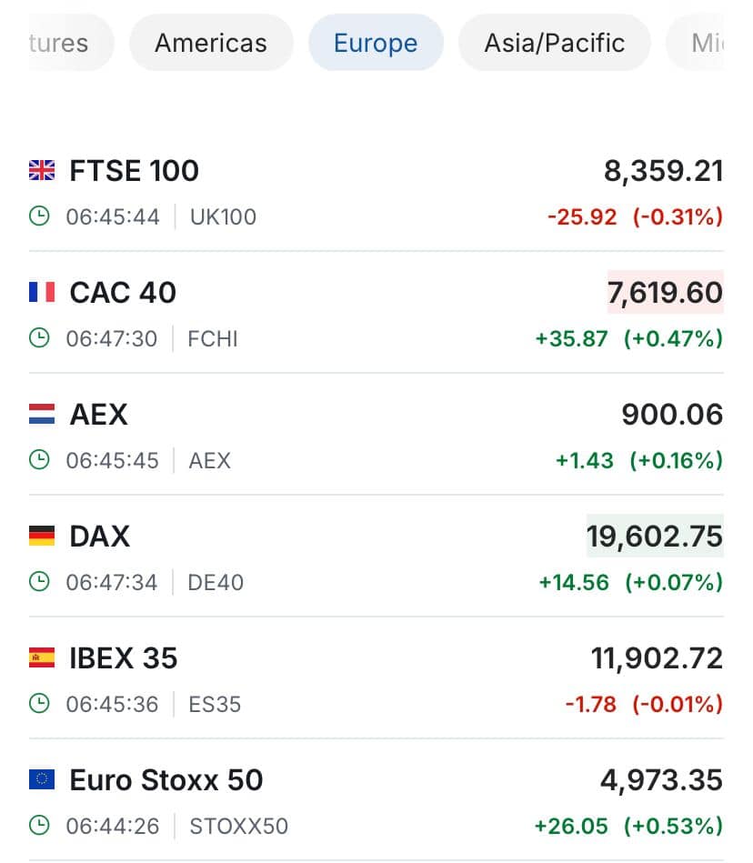
Task: Switch to the Americas tab
Action: pyautogui.click(x=211, y=43)
